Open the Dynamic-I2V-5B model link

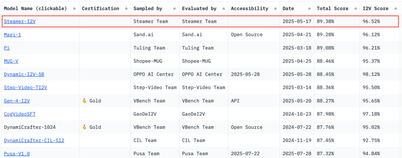click(24, 74)
